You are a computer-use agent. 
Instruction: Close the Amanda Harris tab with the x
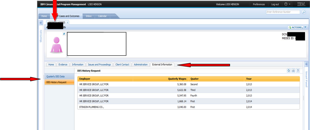(68, 23)
